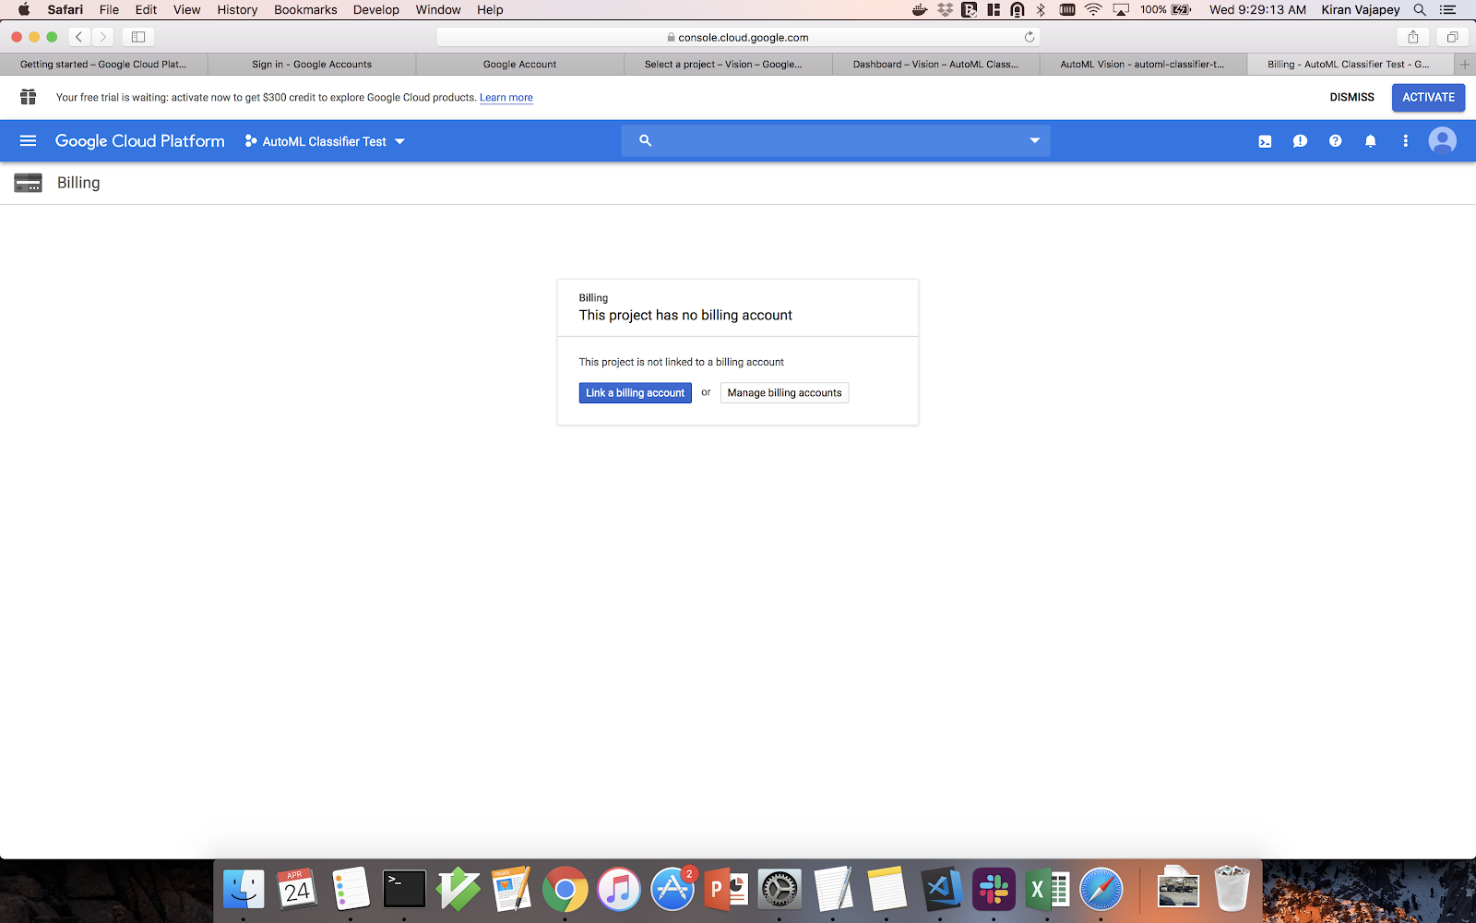Click the Link a billing account button
Image resolution: width=1476 pixels, height=923 pixels.
(635, 393)
